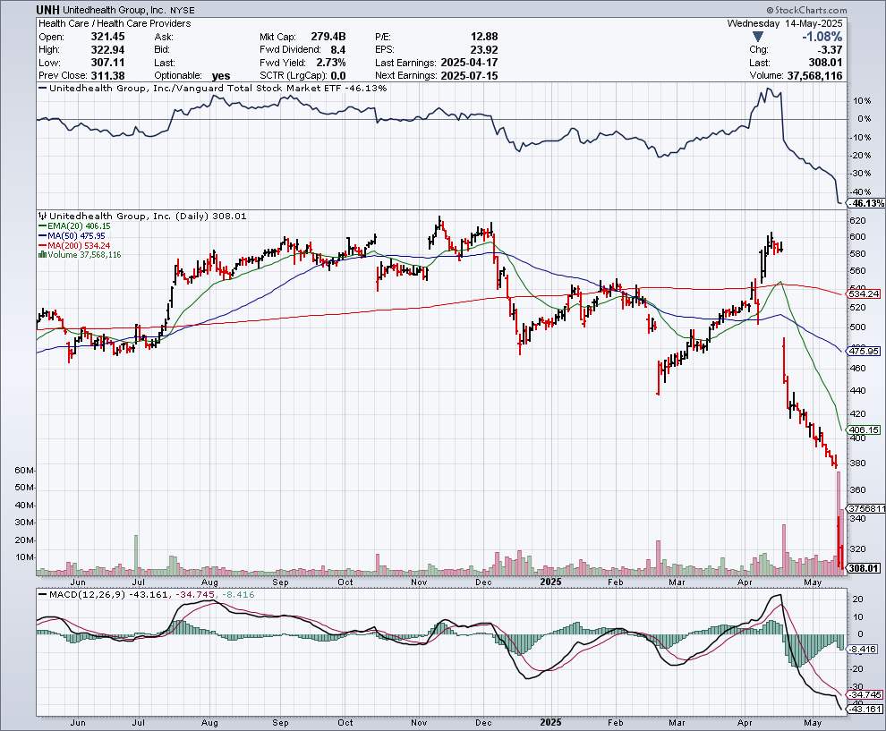886x731 pixels.
Task: Click the EMA(20) 406.15 legend entry
Action: [76, 226]
